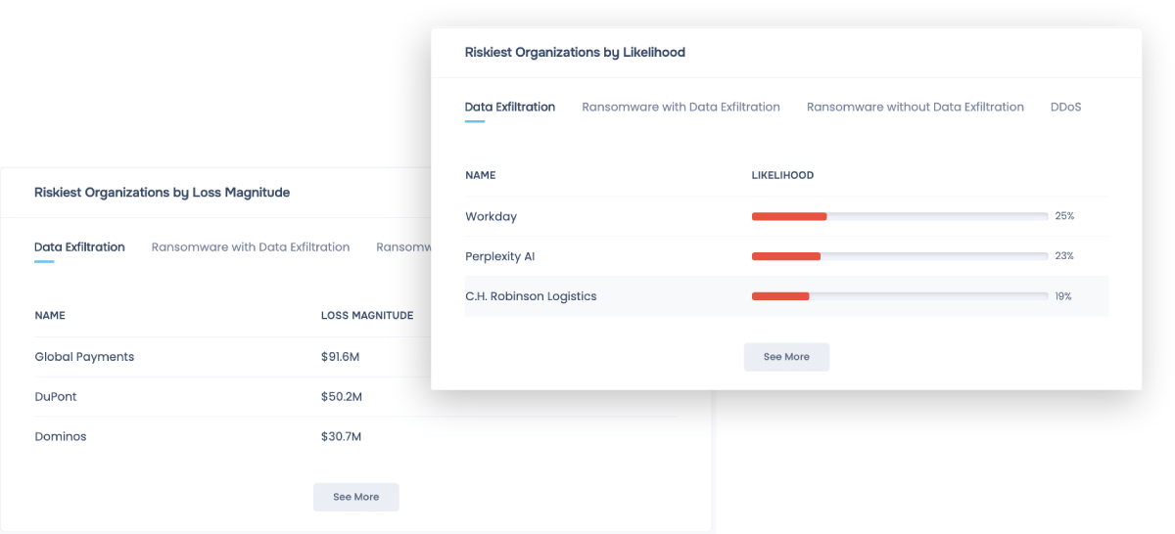Switch to Ransomware without Data Exfiltration tab

tap(916, 107)
